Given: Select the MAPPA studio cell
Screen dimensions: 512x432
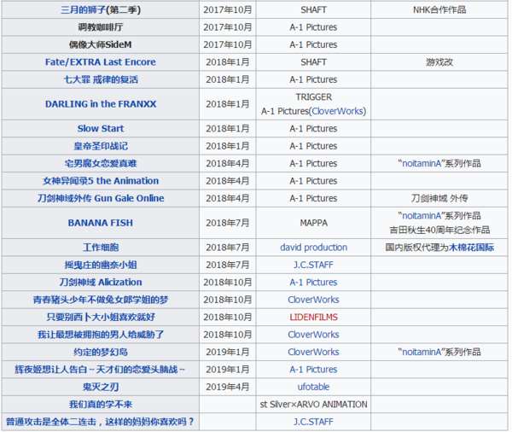Looking at the screenshot, I should click(313, 223).
